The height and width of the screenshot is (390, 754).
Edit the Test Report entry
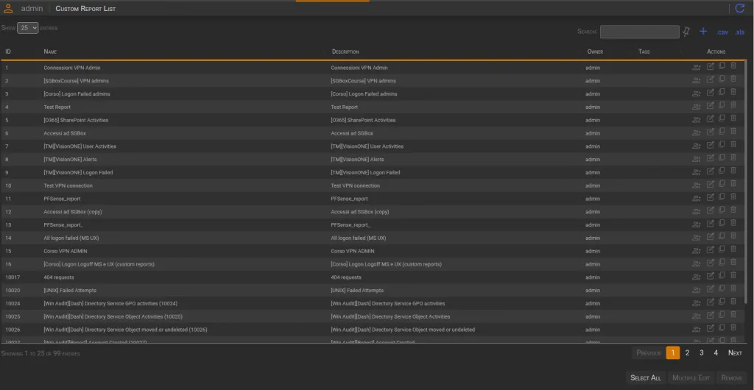tap(711, 106)
